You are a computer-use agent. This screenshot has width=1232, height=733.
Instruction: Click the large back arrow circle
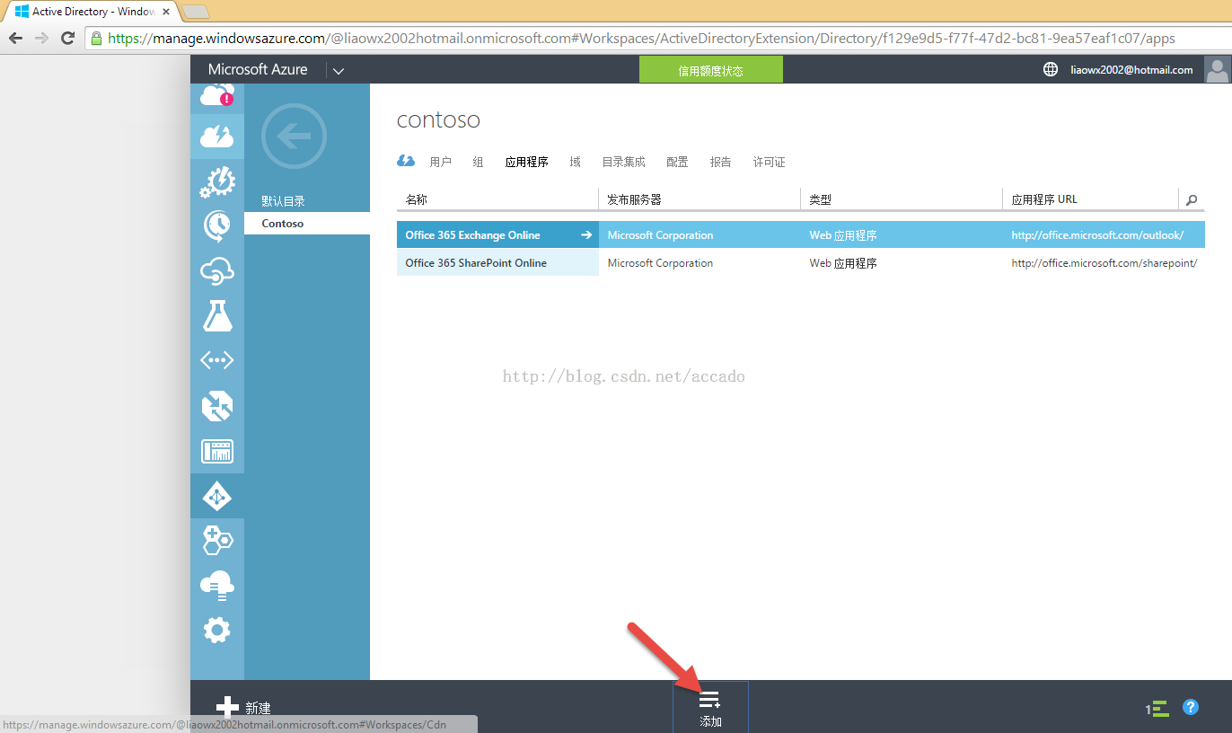point(294,137)
